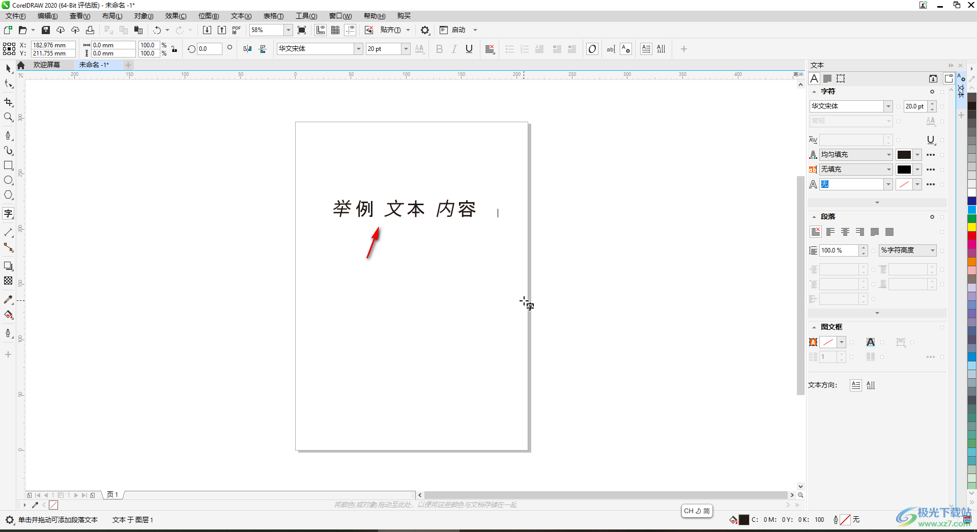Collapse the 字符 section
Viewport: 977px width, 532px height.
point(814,92)
